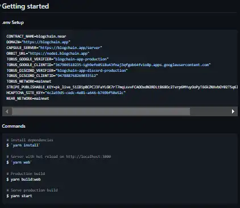Click the 'yarn web' command
This screenshot has width=240, height=208.
(22, 162)
